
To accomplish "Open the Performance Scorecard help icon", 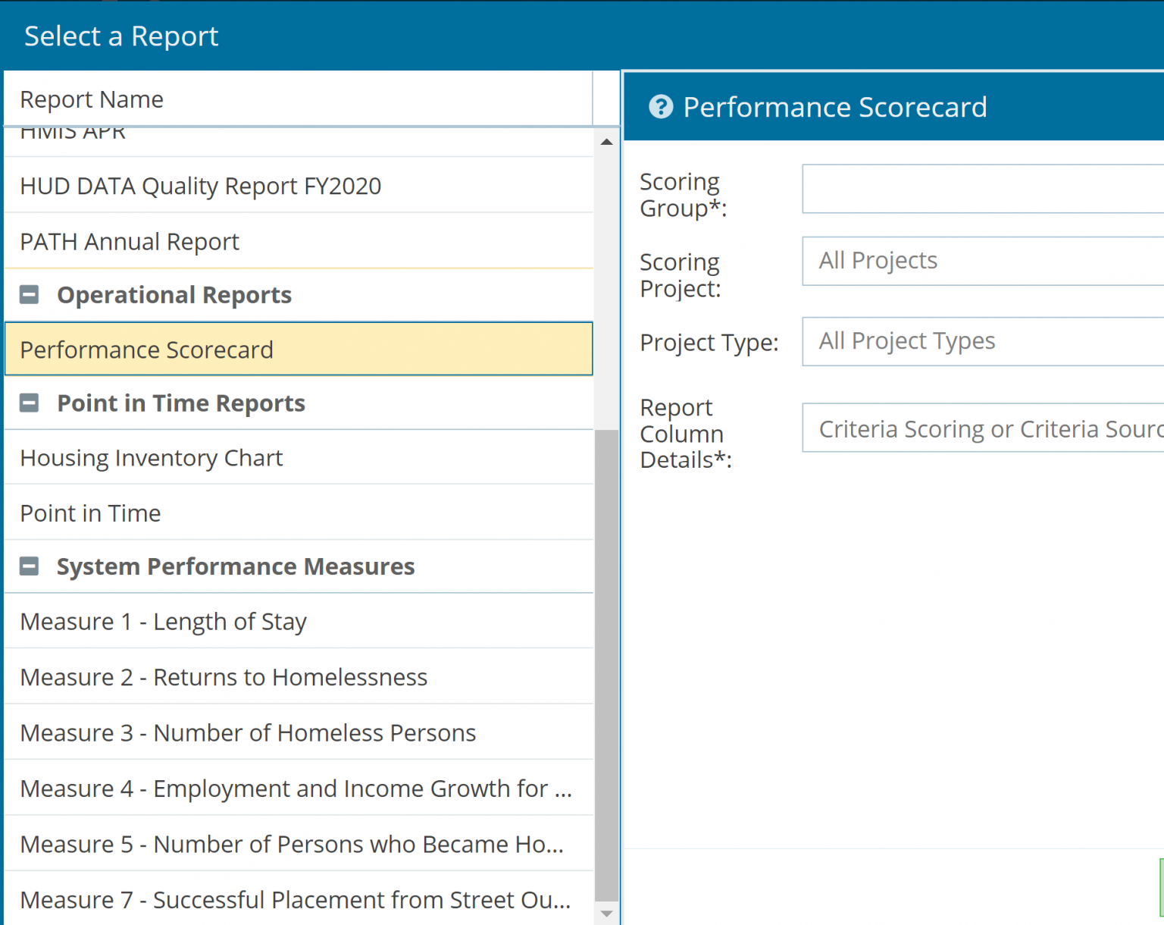I will coord(660,106).
